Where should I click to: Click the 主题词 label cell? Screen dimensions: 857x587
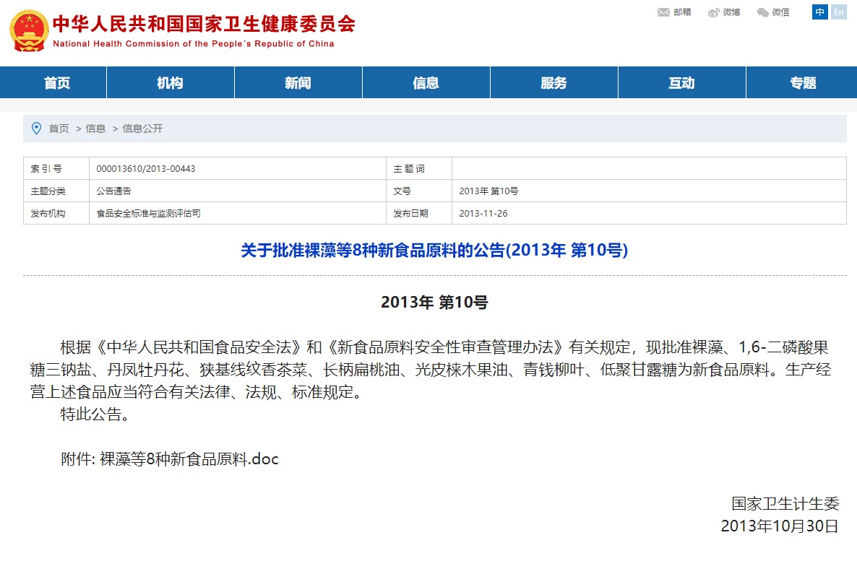[418, 169]
